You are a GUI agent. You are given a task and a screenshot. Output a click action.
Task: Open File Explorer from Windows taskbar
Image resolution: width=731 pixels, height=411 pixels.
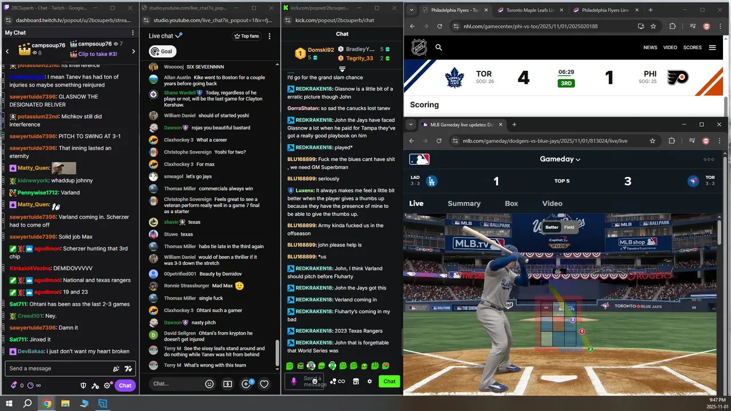click(x=65, y=404)
